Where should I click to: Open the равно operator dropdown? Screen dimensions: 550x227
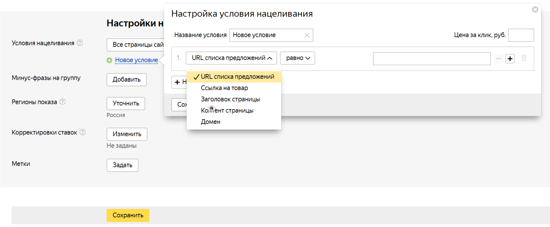coord(297,58)
